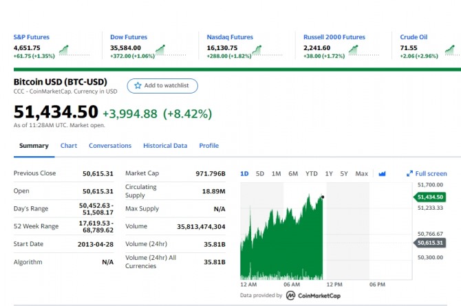Viewport: 461px width, 306px height.
Task: Click the Previous Close value 50,615.31
Action: tap(98, 174)
